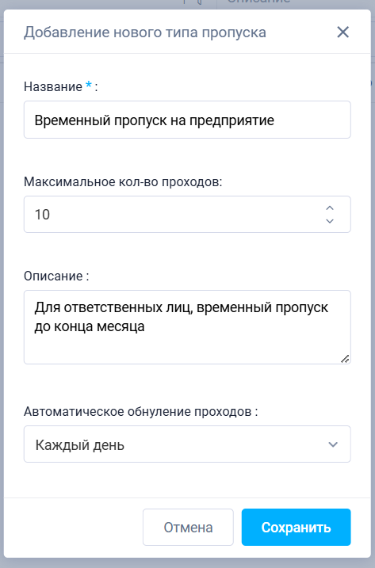Increase the maximum passes with the up arrow
This screenshot has width=375, height=568.
click(x=330, y=208)
